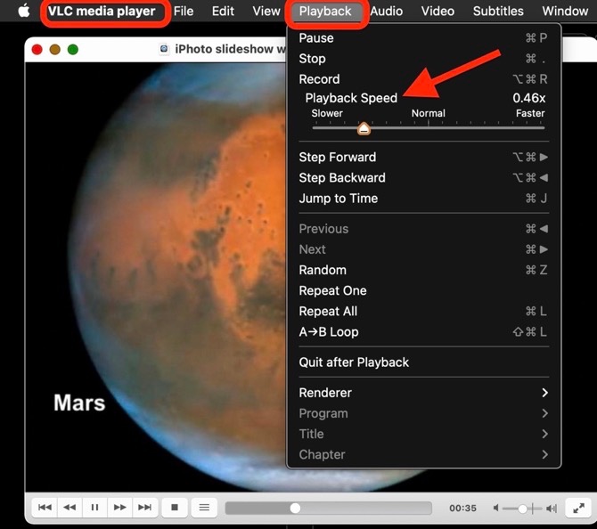Viewport: 597px width, 529px height.
Task: Open the View menu
Action: (x=266, y=11)
